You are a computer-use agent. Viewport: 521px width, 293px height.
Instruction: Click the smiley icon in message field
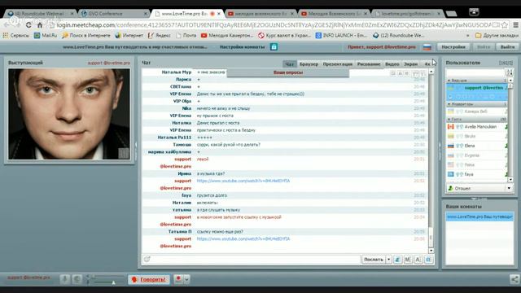pos(147,259)
